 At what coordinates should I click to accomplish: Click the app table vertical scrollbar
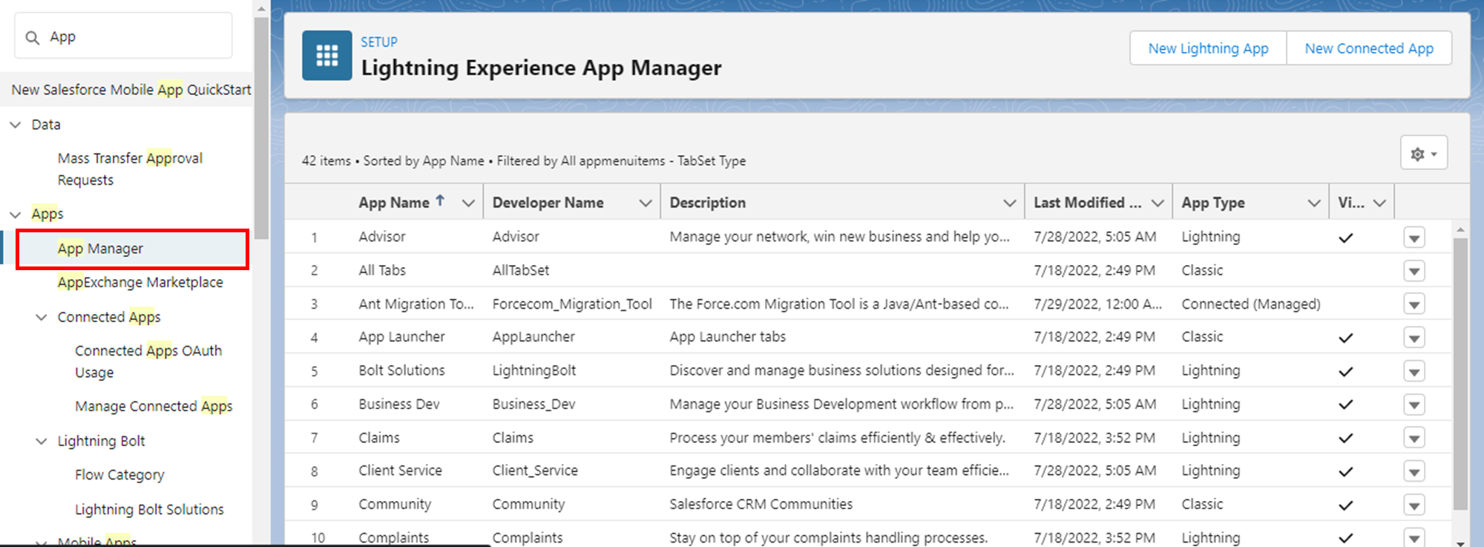[x=1460, y=373]
